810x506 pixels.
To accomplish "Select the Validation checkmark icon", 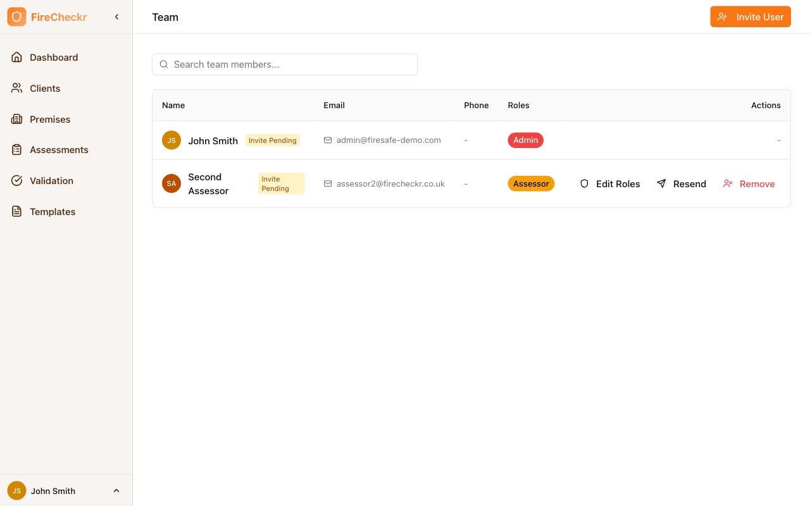I will [x=16, y=180].
